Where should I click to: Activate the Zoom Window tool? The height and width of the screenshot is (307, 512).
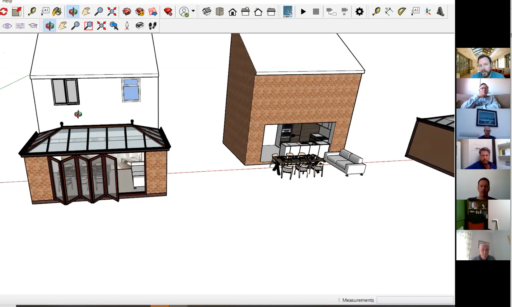point(88,26)
